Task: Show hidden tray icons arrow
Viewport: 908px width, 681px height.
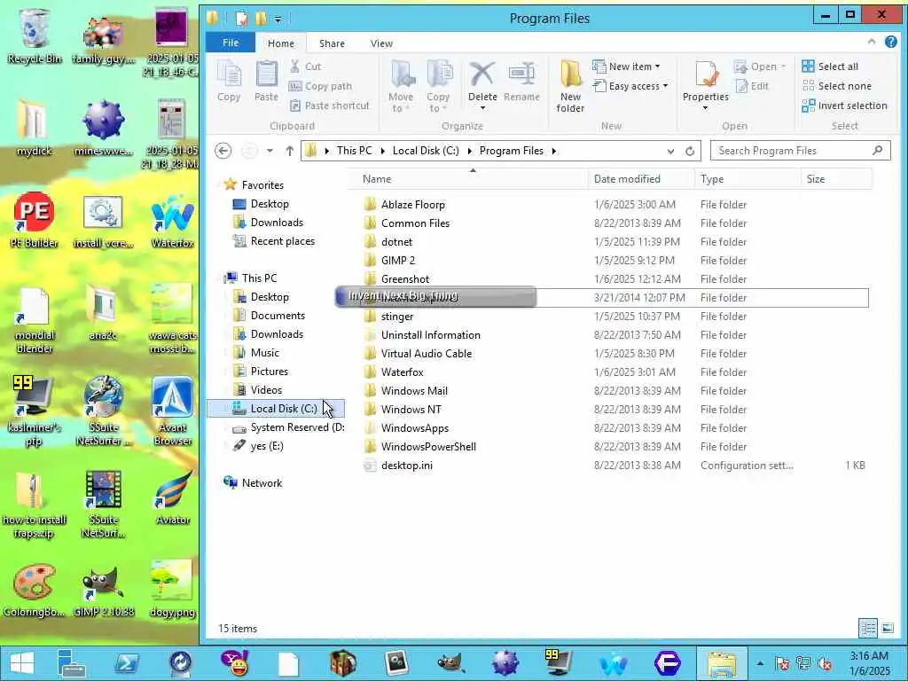Action: (x=760, y=663)
